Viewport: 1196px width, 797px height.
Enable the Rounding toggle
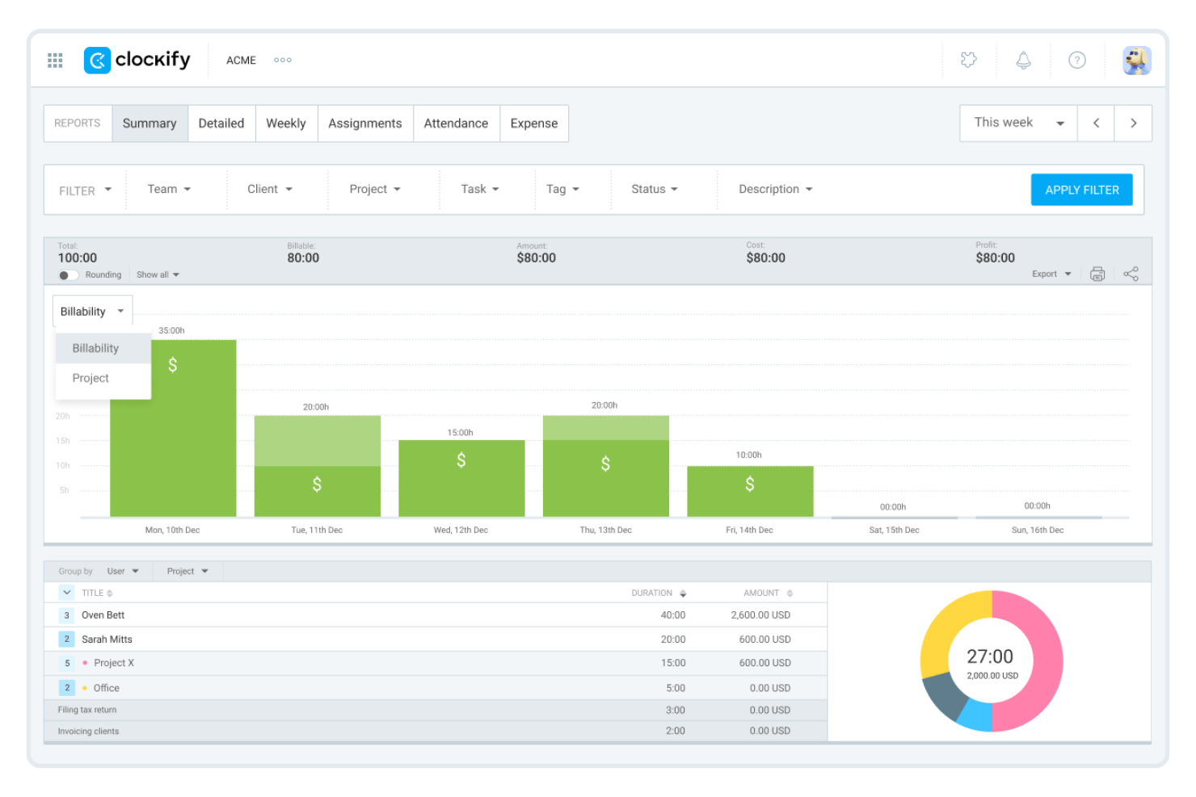point(66,275)
